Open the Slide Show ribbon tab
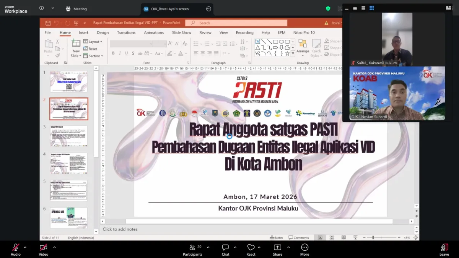 pos(182,32)
